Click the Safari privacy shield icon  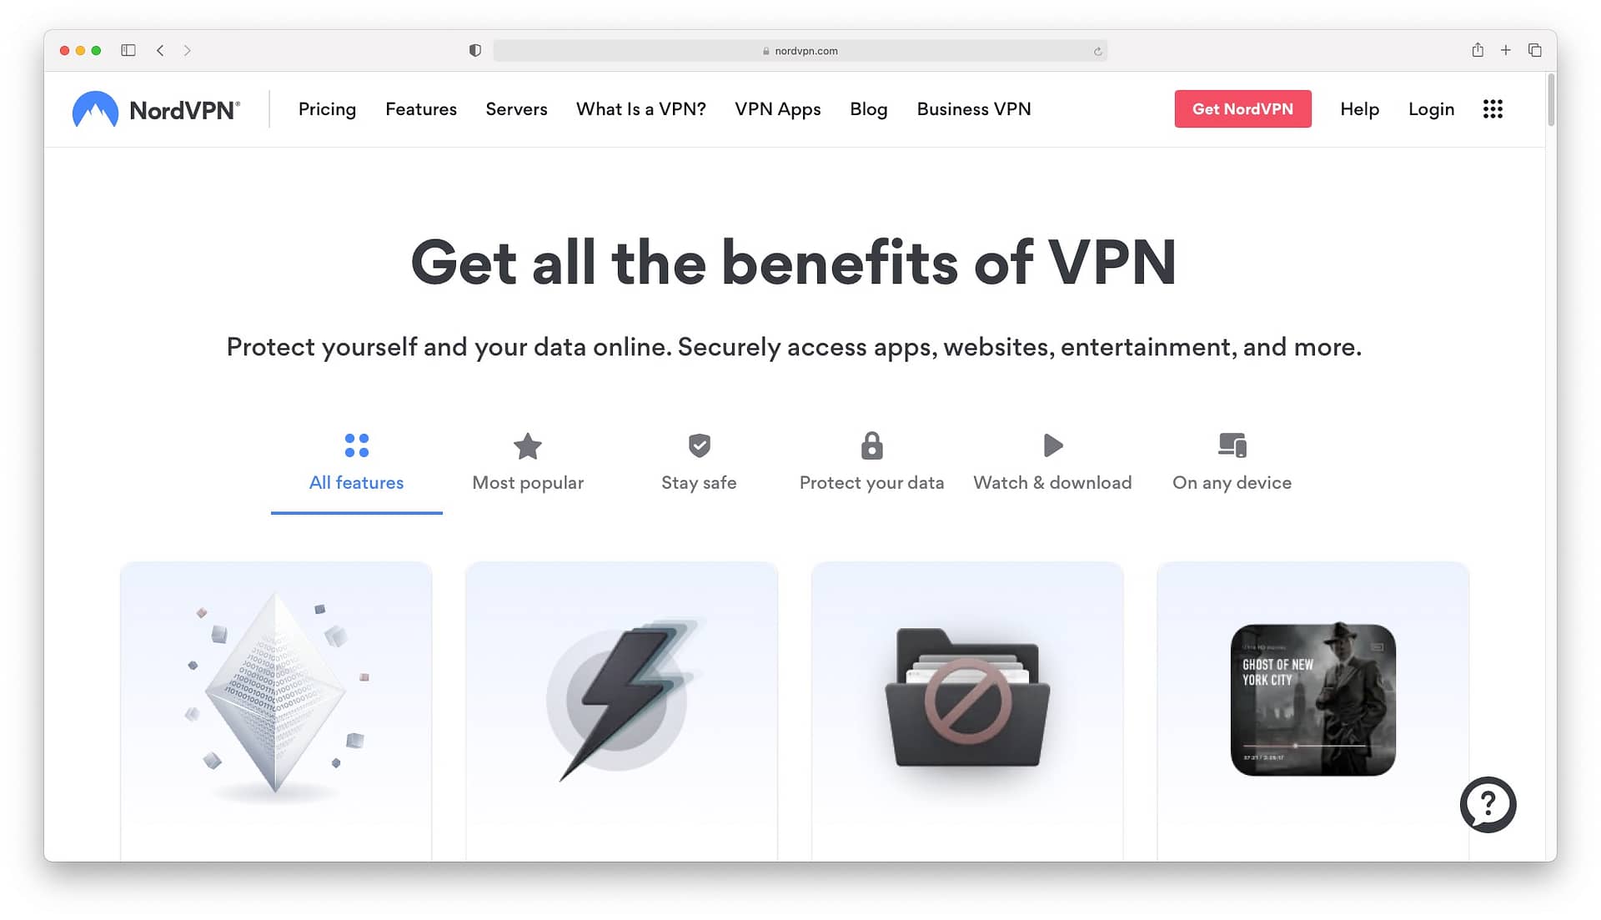[x=475, y=51]
